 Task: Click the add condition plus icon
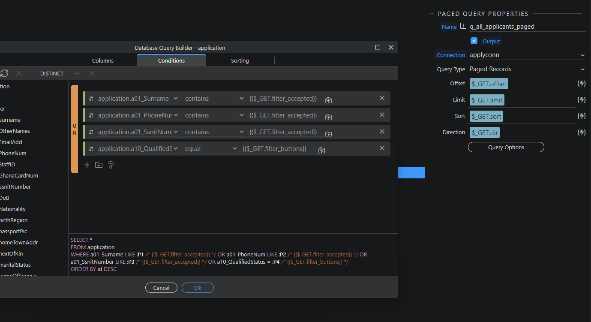coord(87,165)
